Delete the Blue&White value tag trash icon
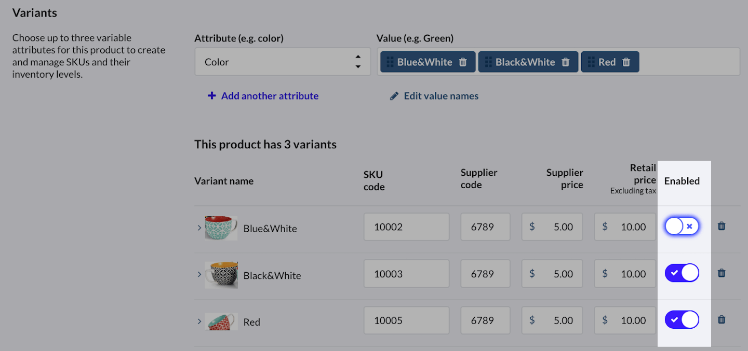This screenshot has width=748, height=351. tap(463, 62)
